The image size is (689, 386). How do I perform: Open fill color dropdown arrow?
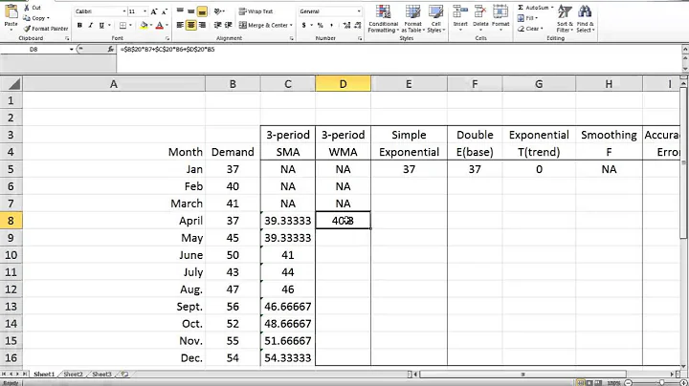pyautogui.click(x=151, y=26)
